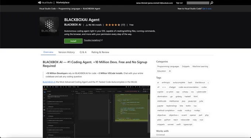This screenshot has width=251, height=138.
Task: Click the green Install button
Action: click(x=73, y=41)
